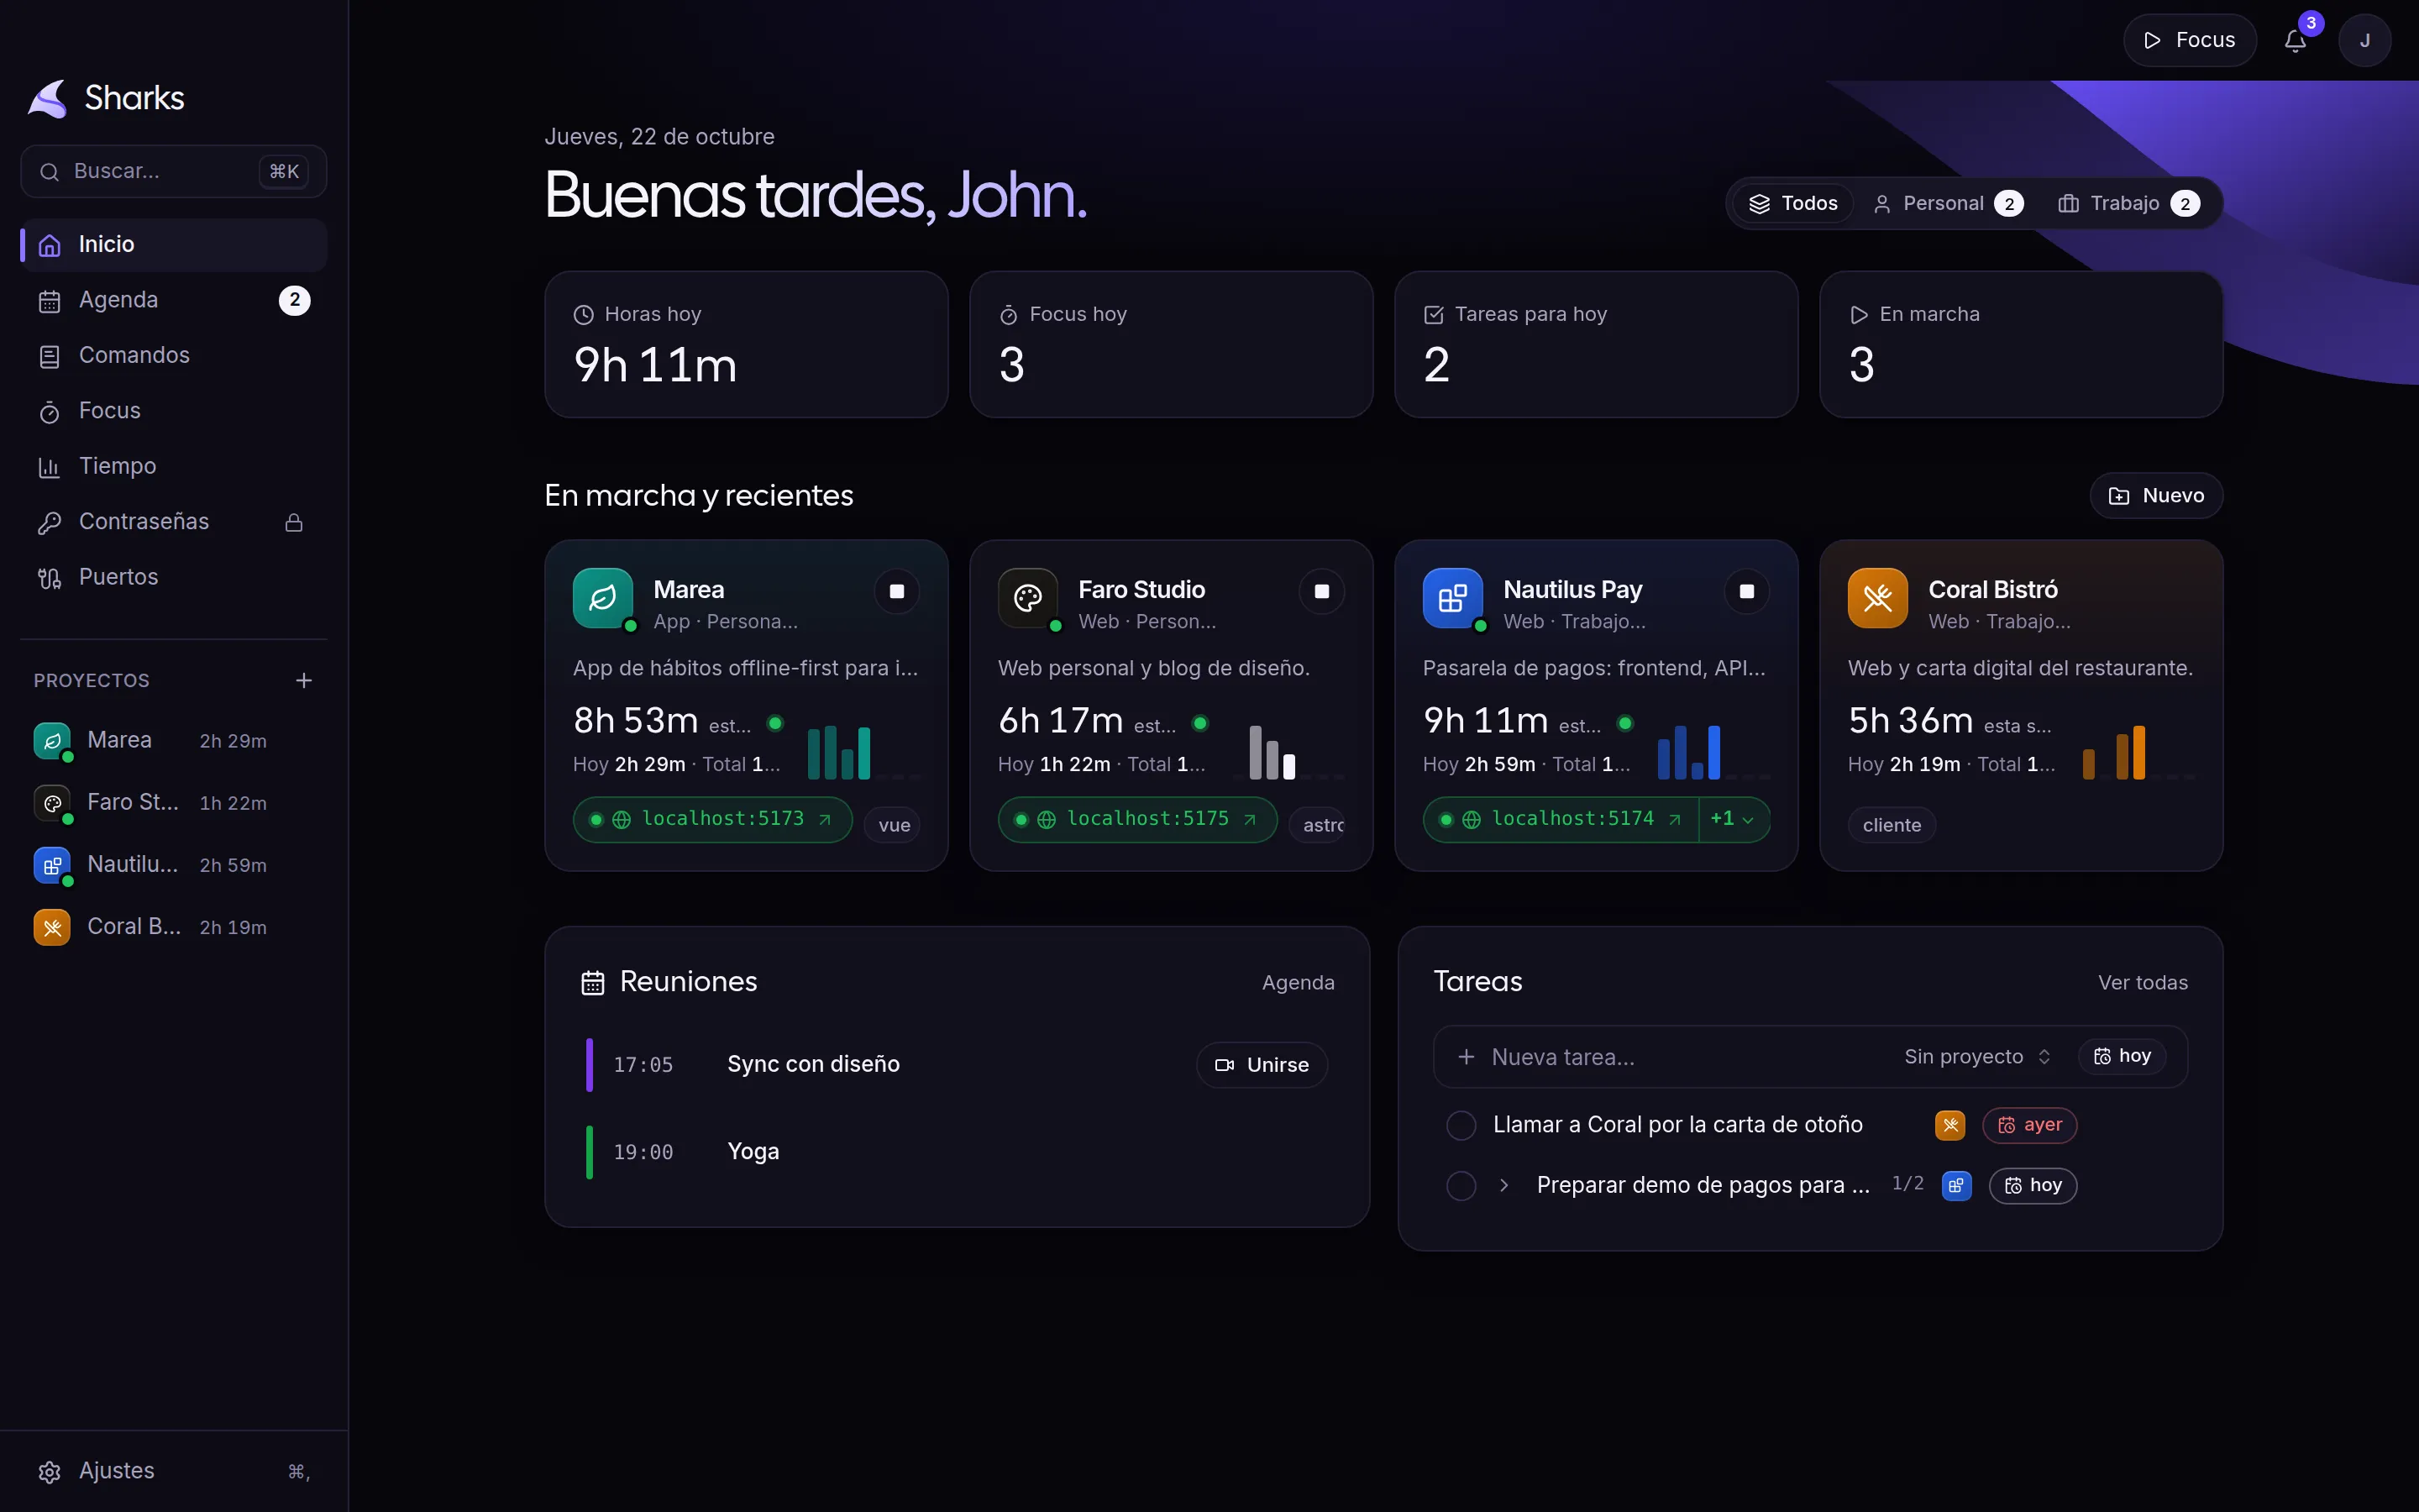Viewport: 2419px width, 1512px height.
Task: Join the Sync con diseño meeting
Action: [1262, 1064]
